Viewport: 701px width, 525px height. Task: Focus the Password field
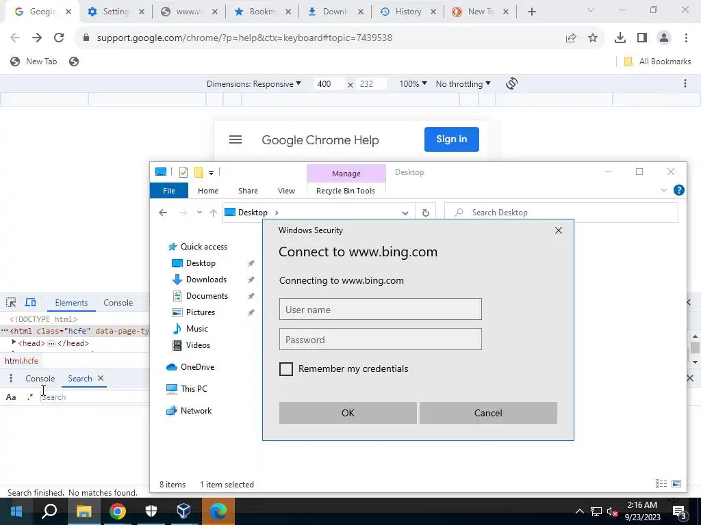point(381,339)
